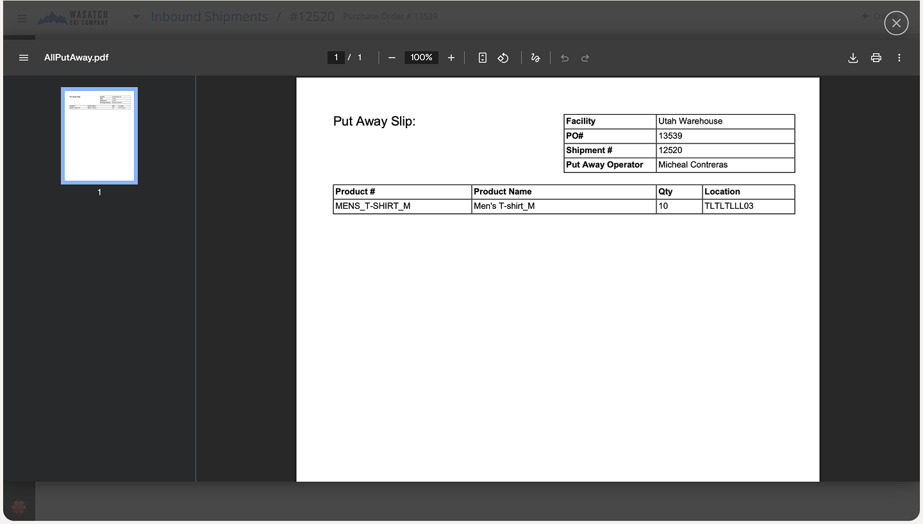Click the zoom in plus button
Screen dimensions: 923x524
point(451,58)
